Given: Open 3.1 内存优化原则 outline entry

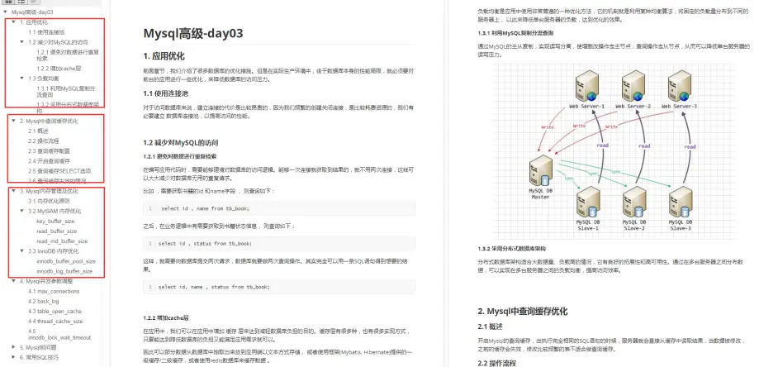Looking at the screenshot, I should tap(49, 201).
